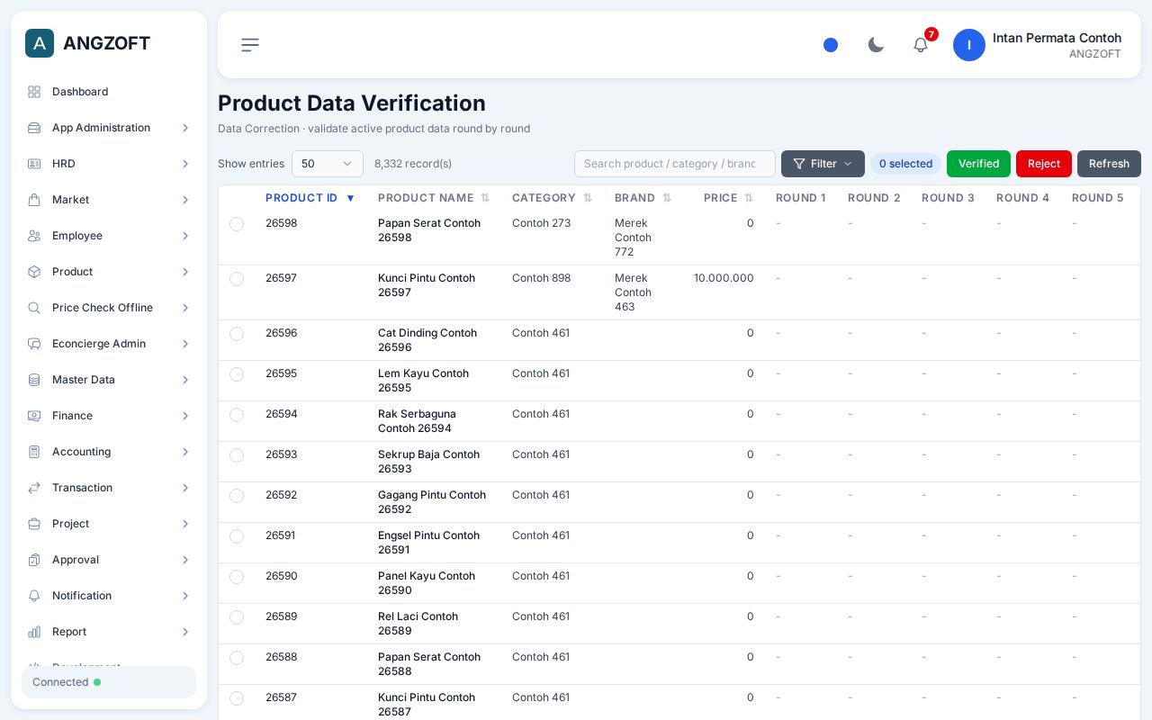Click the blue theme color dot

[831, 45]
